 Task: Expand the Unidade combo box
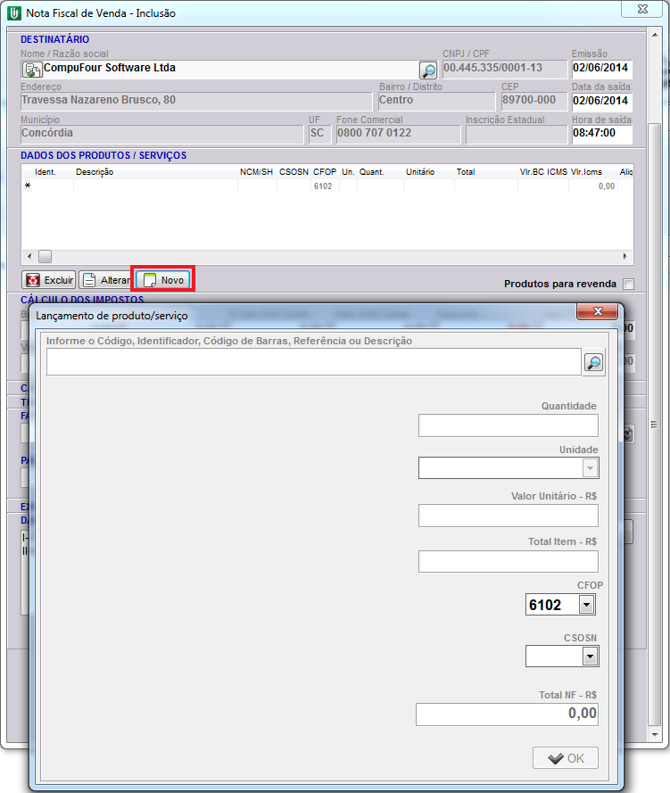pyautogui.click(x=590, y=468)
